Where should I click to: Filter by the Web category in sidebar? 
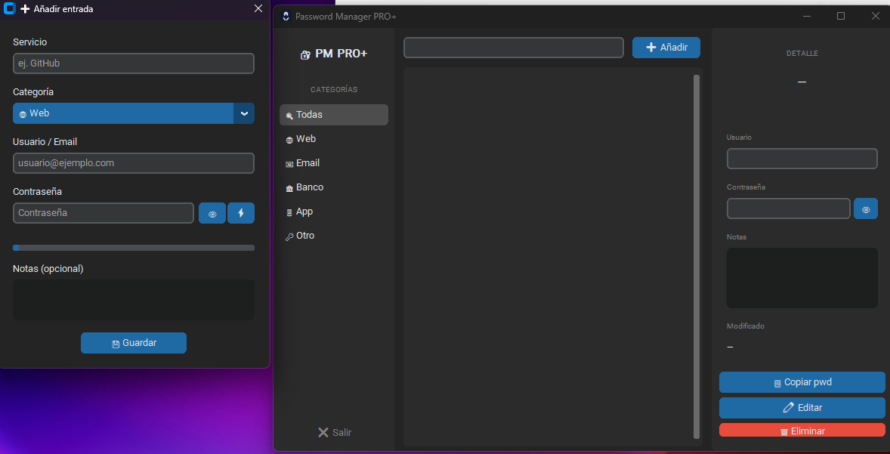334,139
